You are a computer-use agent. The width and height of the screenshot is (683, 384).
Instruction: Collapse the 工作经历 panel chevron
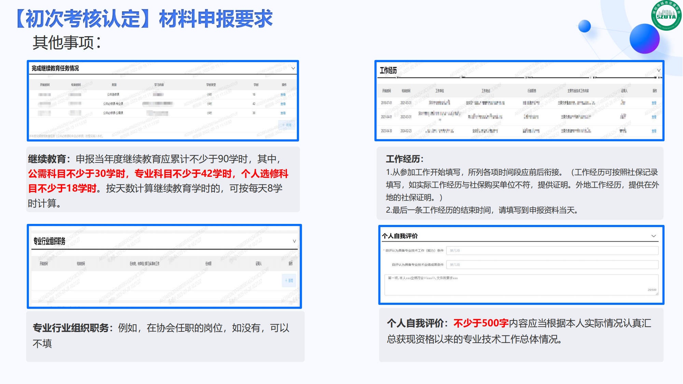click(x=659, y=70)
